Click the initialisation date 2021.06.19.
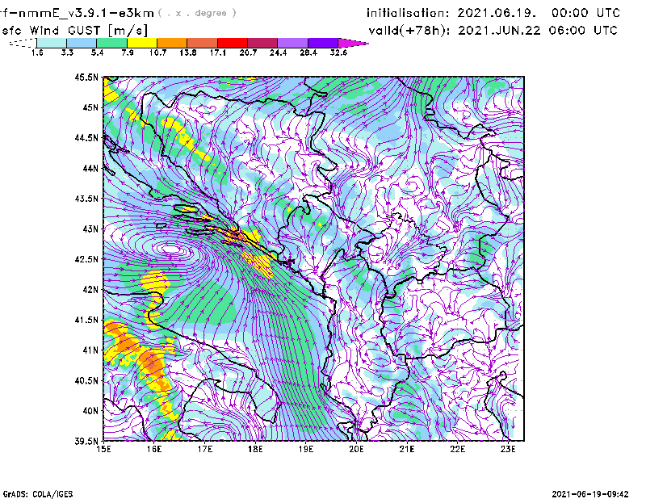 [497, 13]
